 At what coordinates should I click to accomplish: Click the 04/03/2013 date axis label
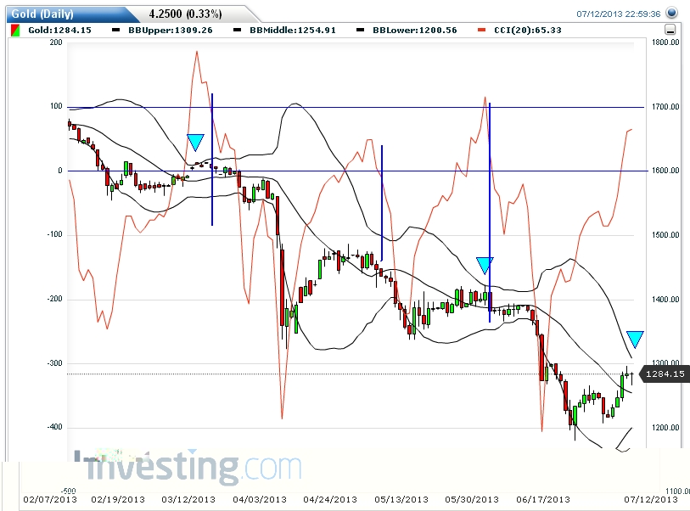point(259,498)
